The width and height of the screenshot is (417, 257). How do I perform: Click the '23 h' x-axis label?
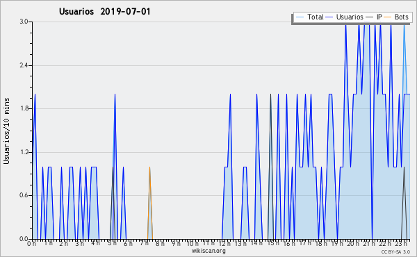point(401,243)
